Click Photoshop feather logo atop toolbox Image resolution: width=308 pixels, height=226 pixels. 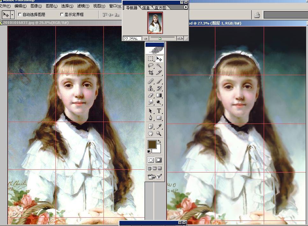pyautogui.click(x=155, y=50)
